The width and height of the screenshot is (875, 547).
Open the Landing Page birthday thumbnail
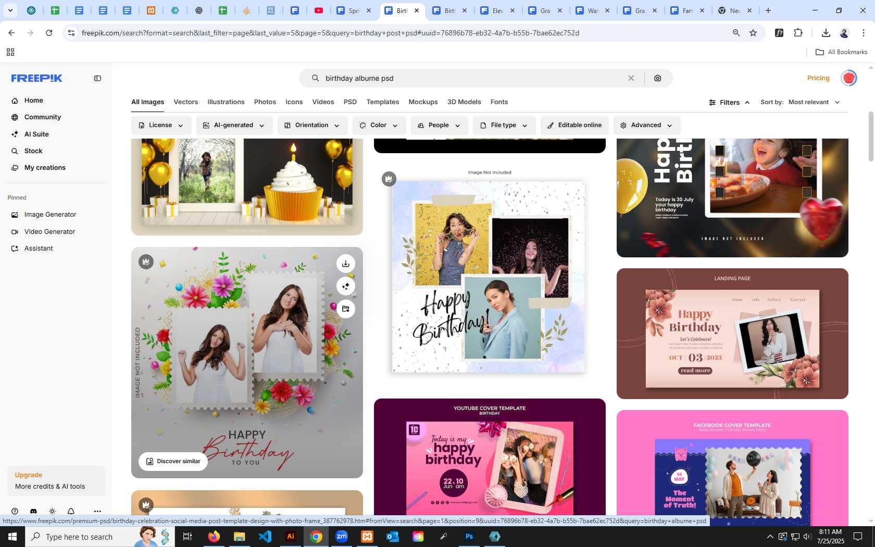[732, 333]
